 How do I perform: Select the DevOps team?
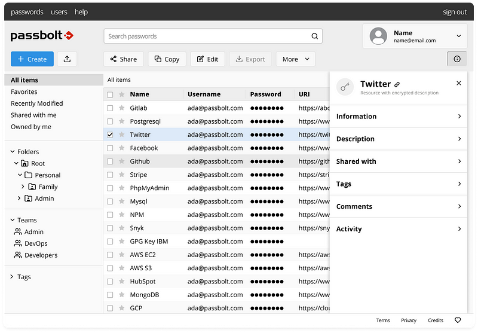tap(36, 243)
